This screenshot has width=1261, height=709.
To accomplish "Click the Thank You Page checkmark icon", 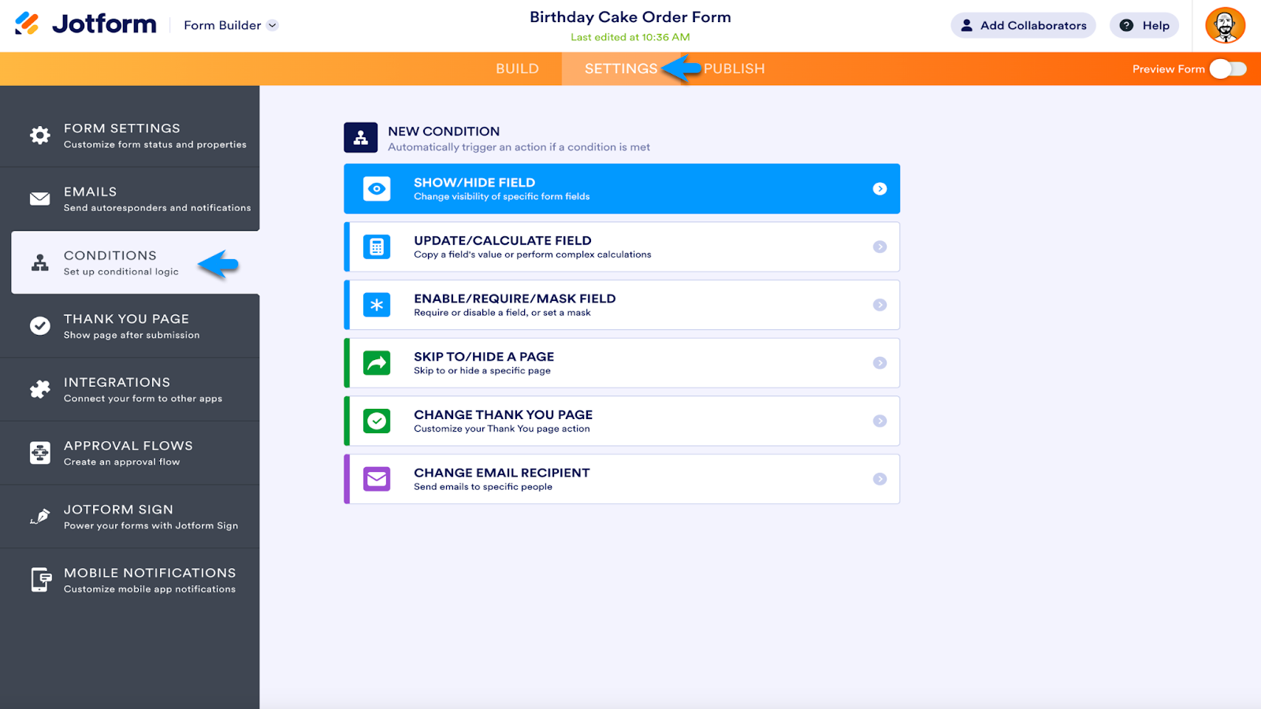I will tap(40, 325).
